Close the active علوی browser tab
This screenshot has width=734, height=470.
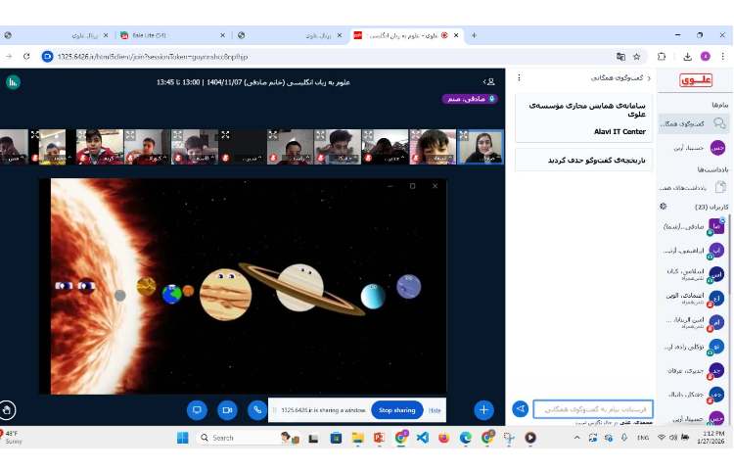[456, 35]
